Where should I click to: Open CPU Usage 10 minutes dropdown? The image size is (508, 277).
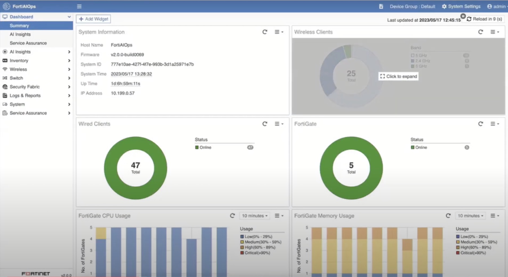(x=255, y=216)
